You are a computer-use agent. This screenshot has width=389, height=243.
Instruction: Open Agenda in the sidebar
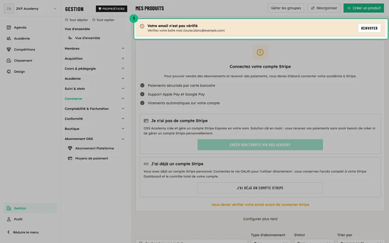[30, 27]
